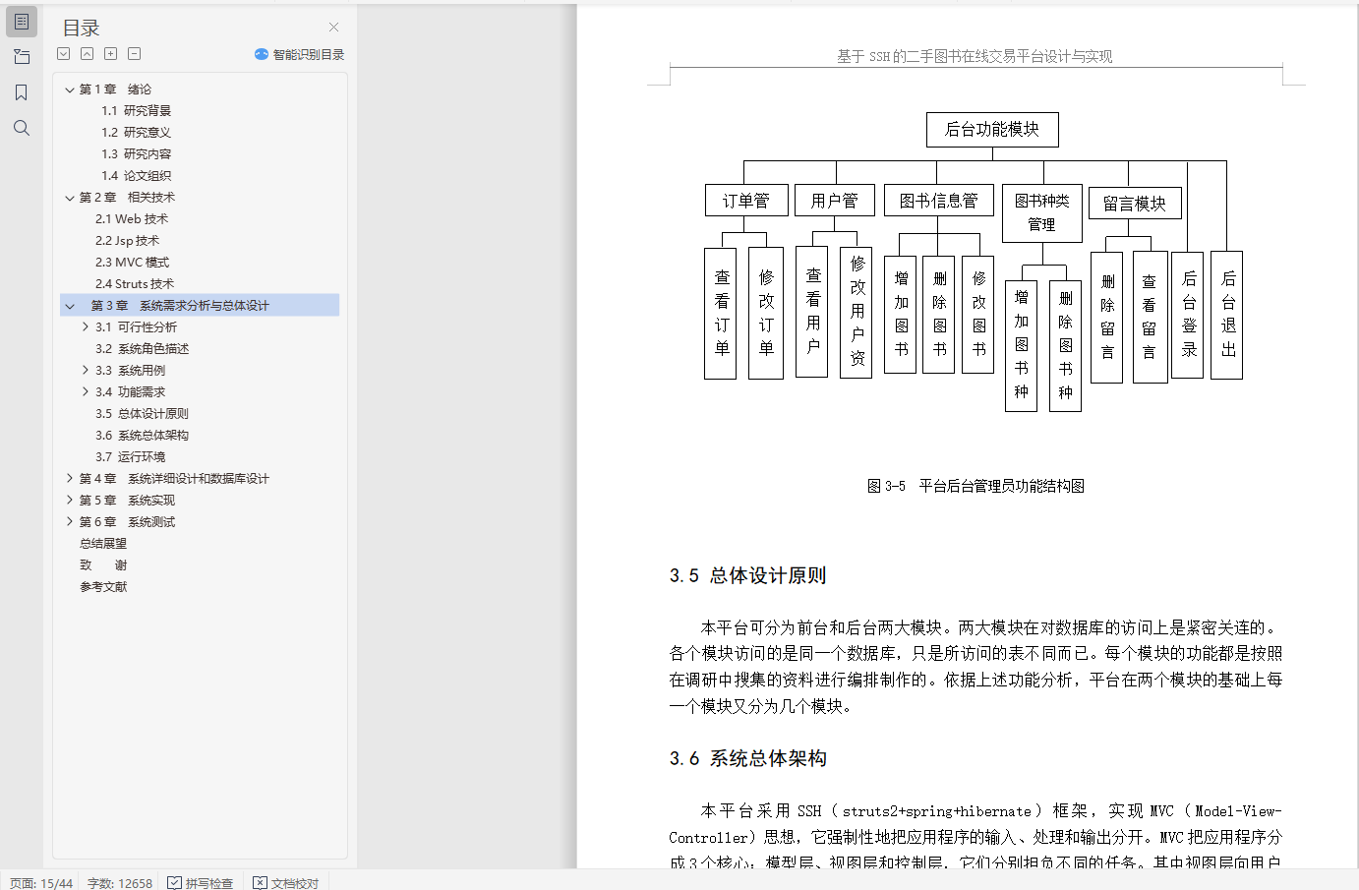Viewport: 1359px width, 890px height.
Task: Click the blue 智能识别目录 cloud icon
Action: (x=262, y=54)
